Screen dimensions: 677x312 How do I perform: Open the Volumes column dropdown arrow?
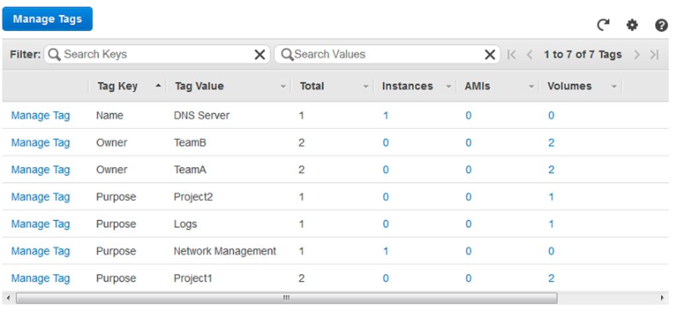[614, 87]
